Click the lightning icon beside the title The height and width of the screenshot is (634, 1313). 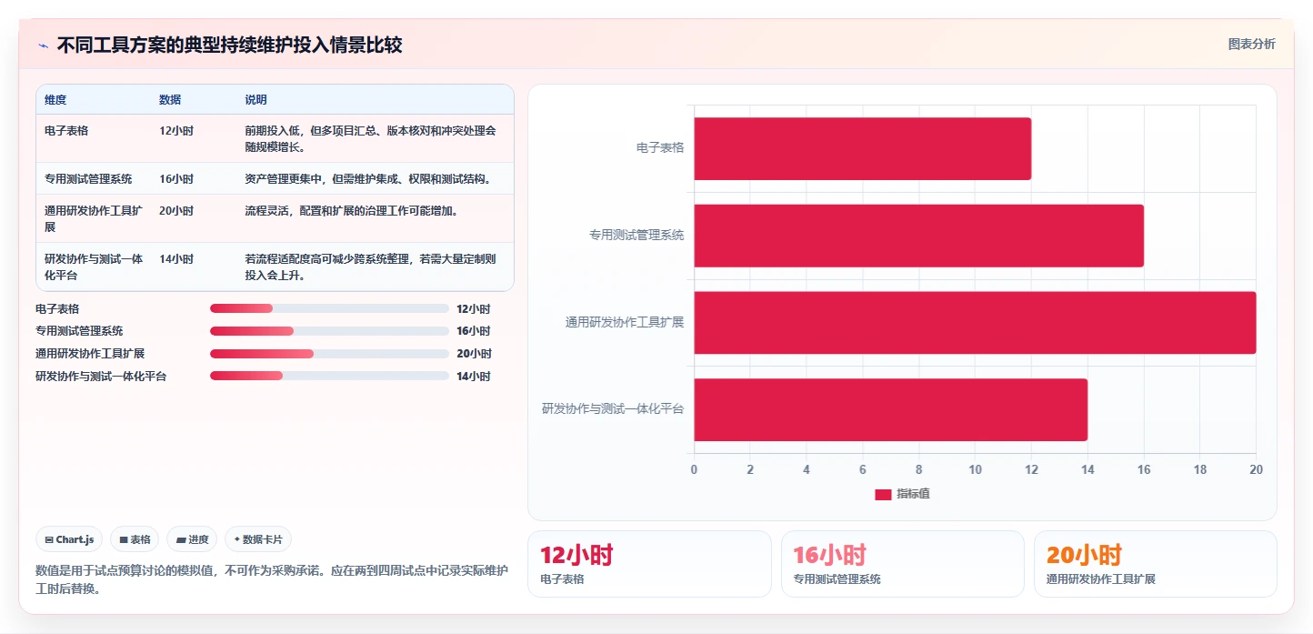[43, 45]
